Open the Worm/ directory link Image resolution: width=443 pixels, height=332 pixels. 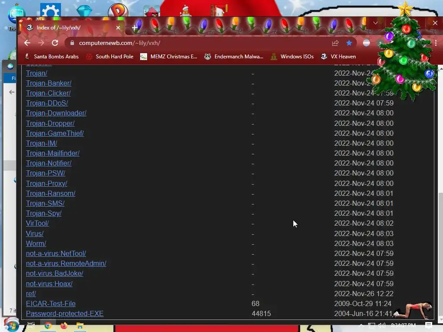pyautogui.click(x=36, y=243)
